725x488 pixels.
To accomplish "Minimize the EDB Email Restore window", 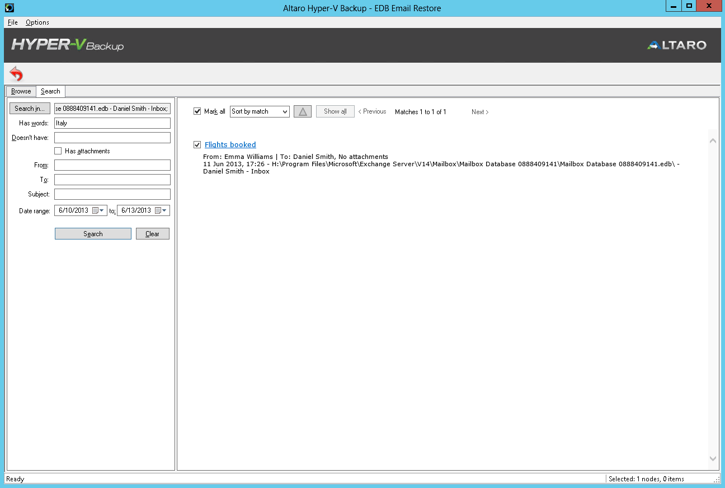I will (x=674, y=6).
